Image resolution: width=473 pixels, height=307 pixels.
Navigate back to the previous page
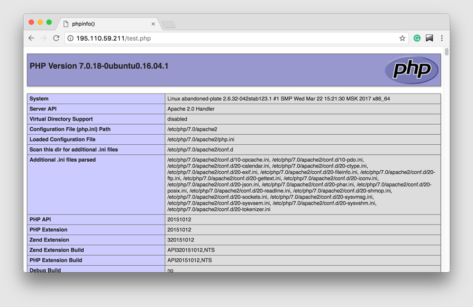coord(31,38)
